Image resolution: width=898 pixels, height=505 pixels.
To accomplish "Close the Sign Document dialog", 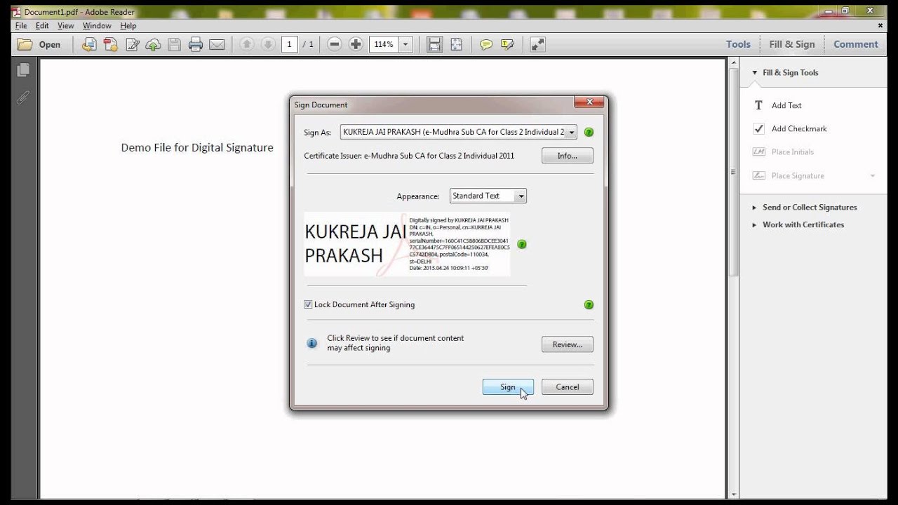I will [589, 102].
